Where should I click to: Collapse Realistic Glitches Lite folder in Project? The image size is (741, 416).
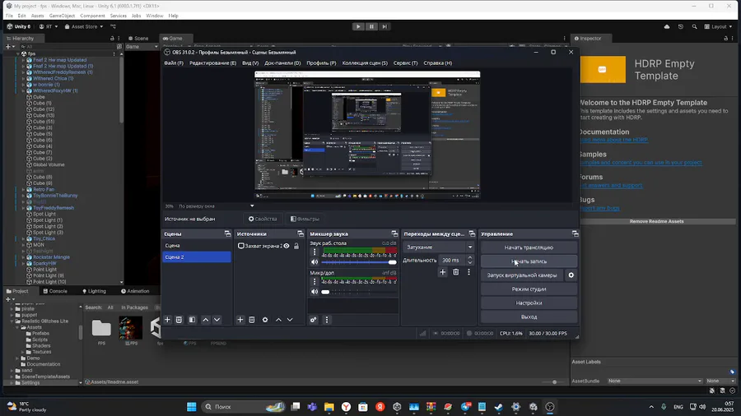pos(12,321)
